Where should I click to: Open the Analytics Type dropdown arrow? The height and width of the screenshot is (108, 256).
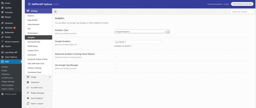(x=168, y=32)
